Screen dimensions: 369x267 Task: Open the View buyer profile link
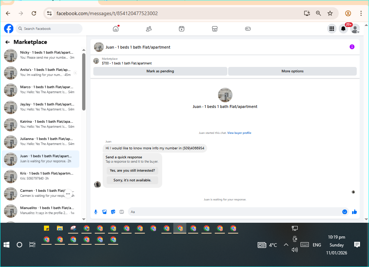(239, 133)
